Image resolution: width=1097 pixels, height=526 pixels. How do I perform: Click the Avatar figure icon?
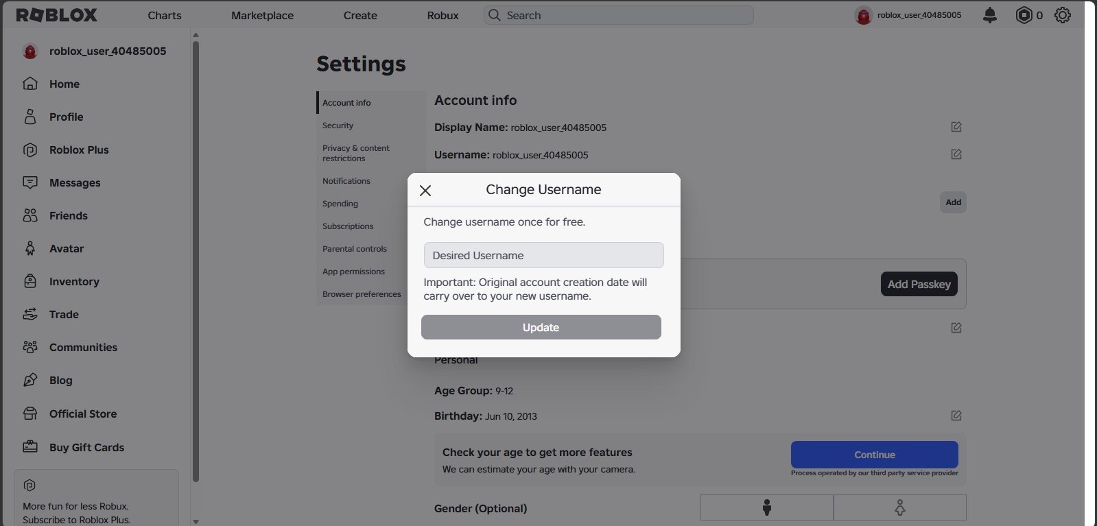click(30, 248)
